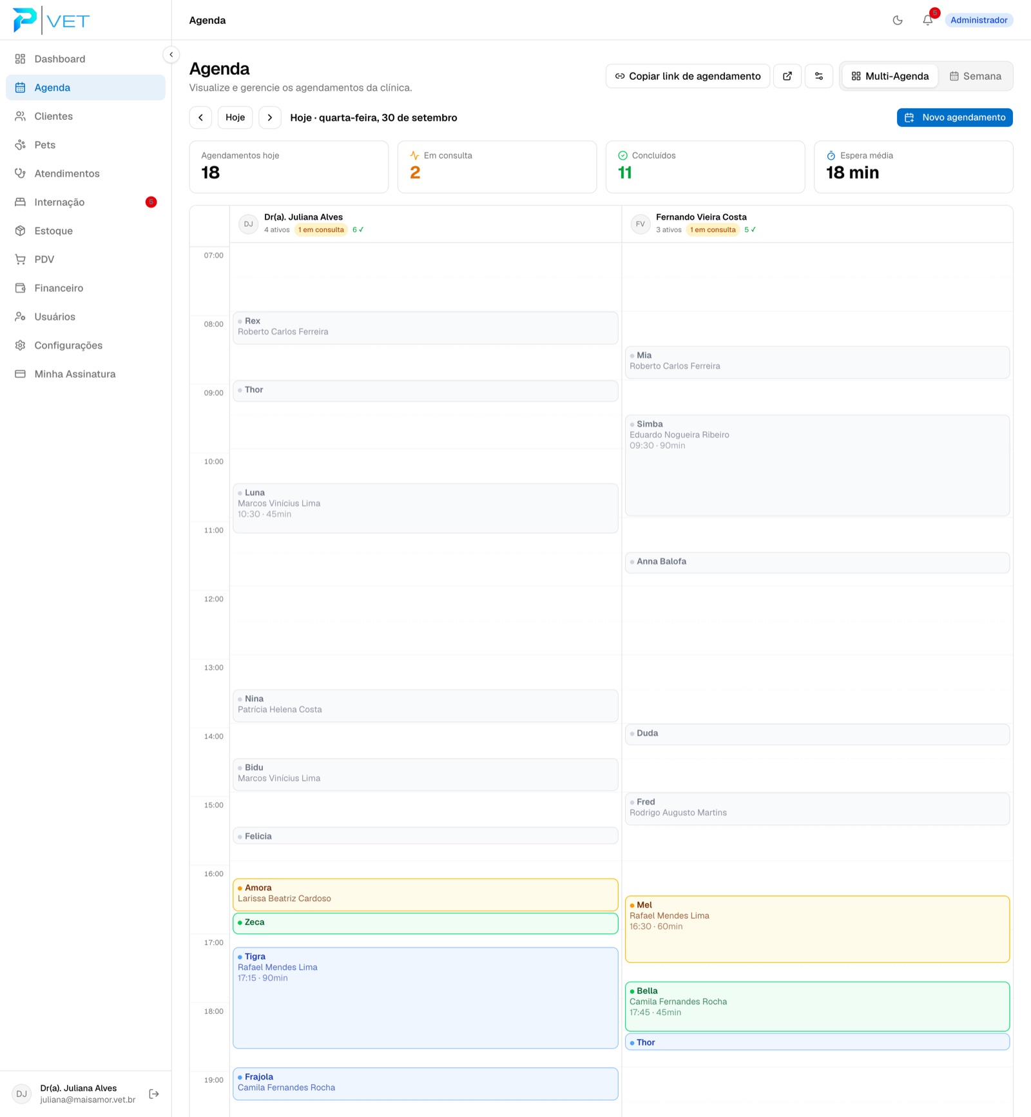Click the external link icon button
This screenshot has width=1031, height=1117.
coord(787,76)
